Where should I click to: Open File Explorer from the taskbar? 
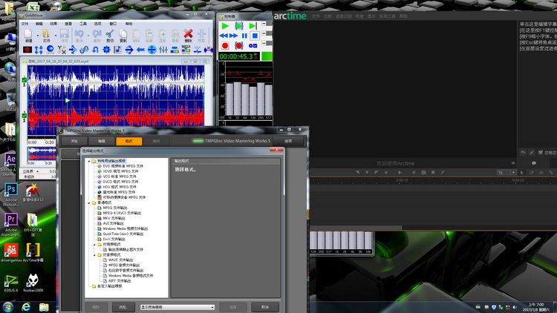[44, 307]
